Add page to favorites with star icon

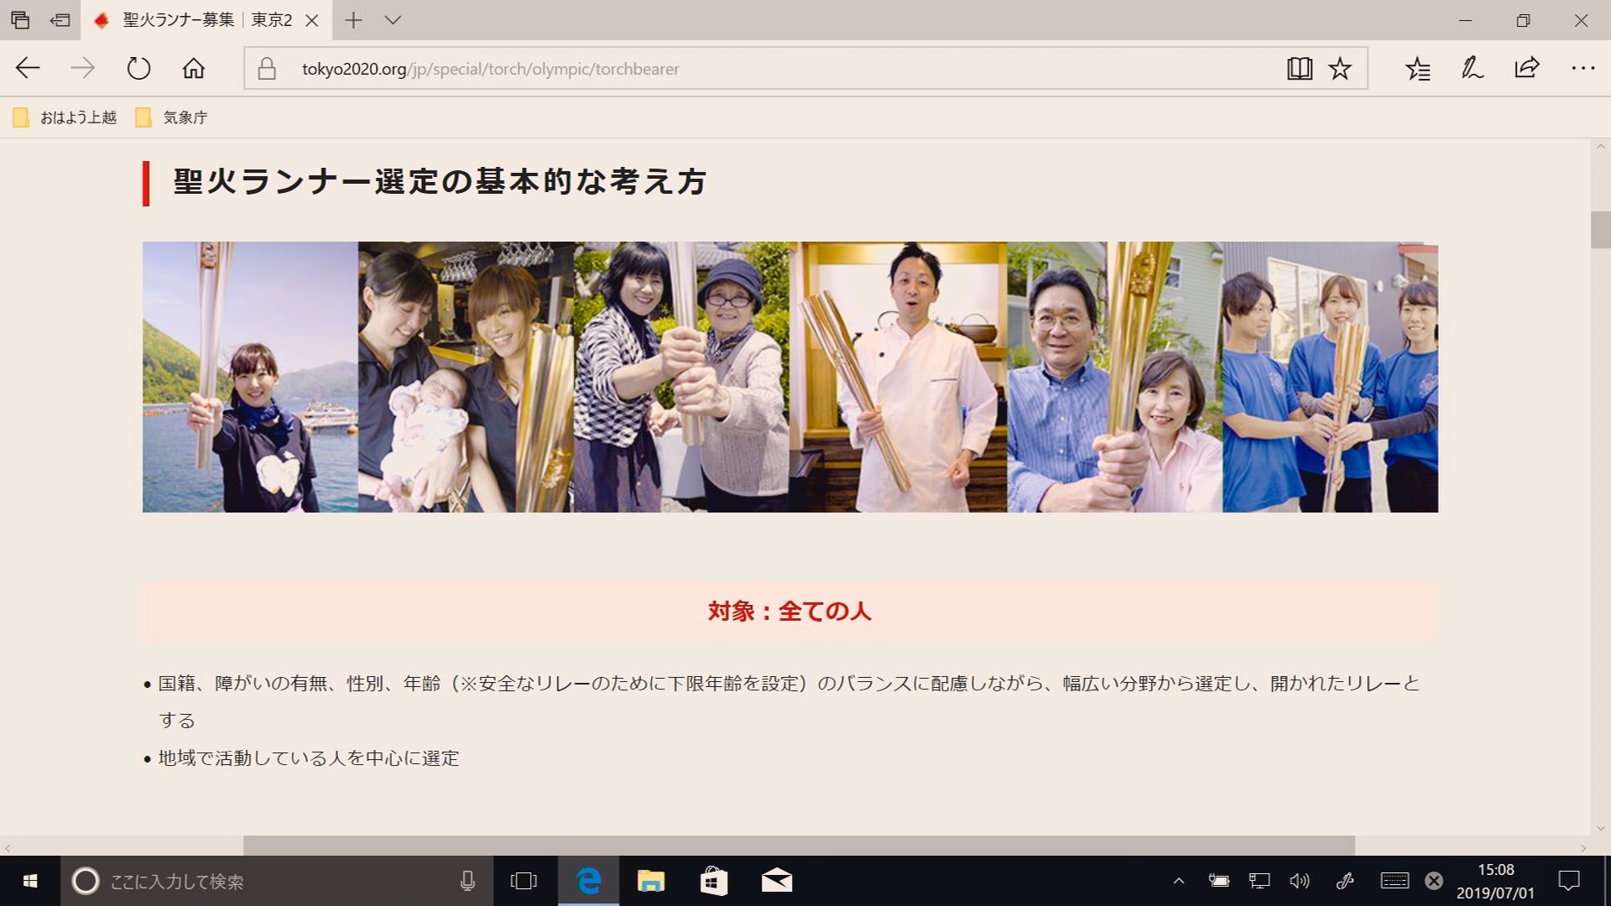[x=1340, y=69]
